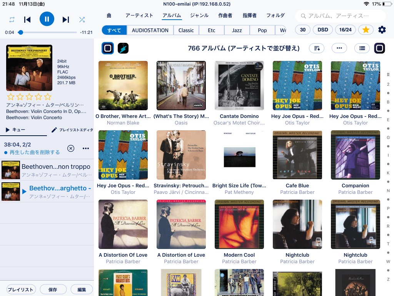This screenshot has width=394, height=296.
Task: Toggle shuffle playback mode
Action: pos(82,20)
